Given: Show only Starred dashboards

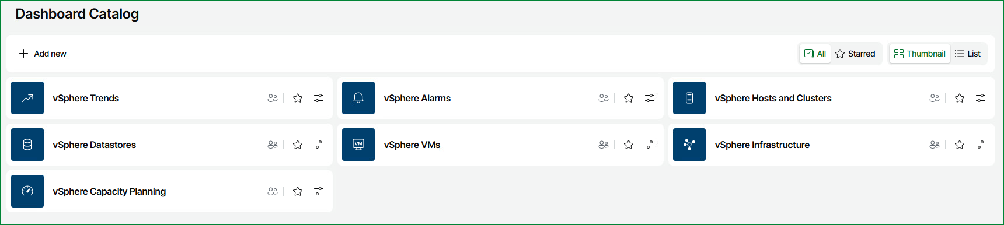Looking at the screenshot, I should (x=855, y=54).
